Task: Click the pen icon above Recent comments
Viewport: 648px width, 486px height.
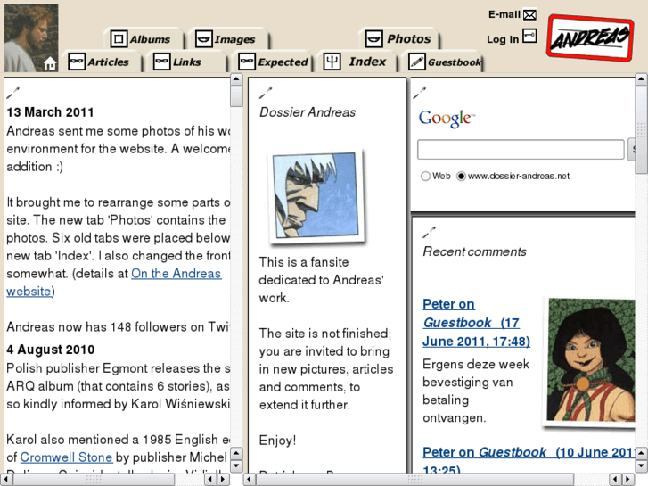Action: pos(429,233)
